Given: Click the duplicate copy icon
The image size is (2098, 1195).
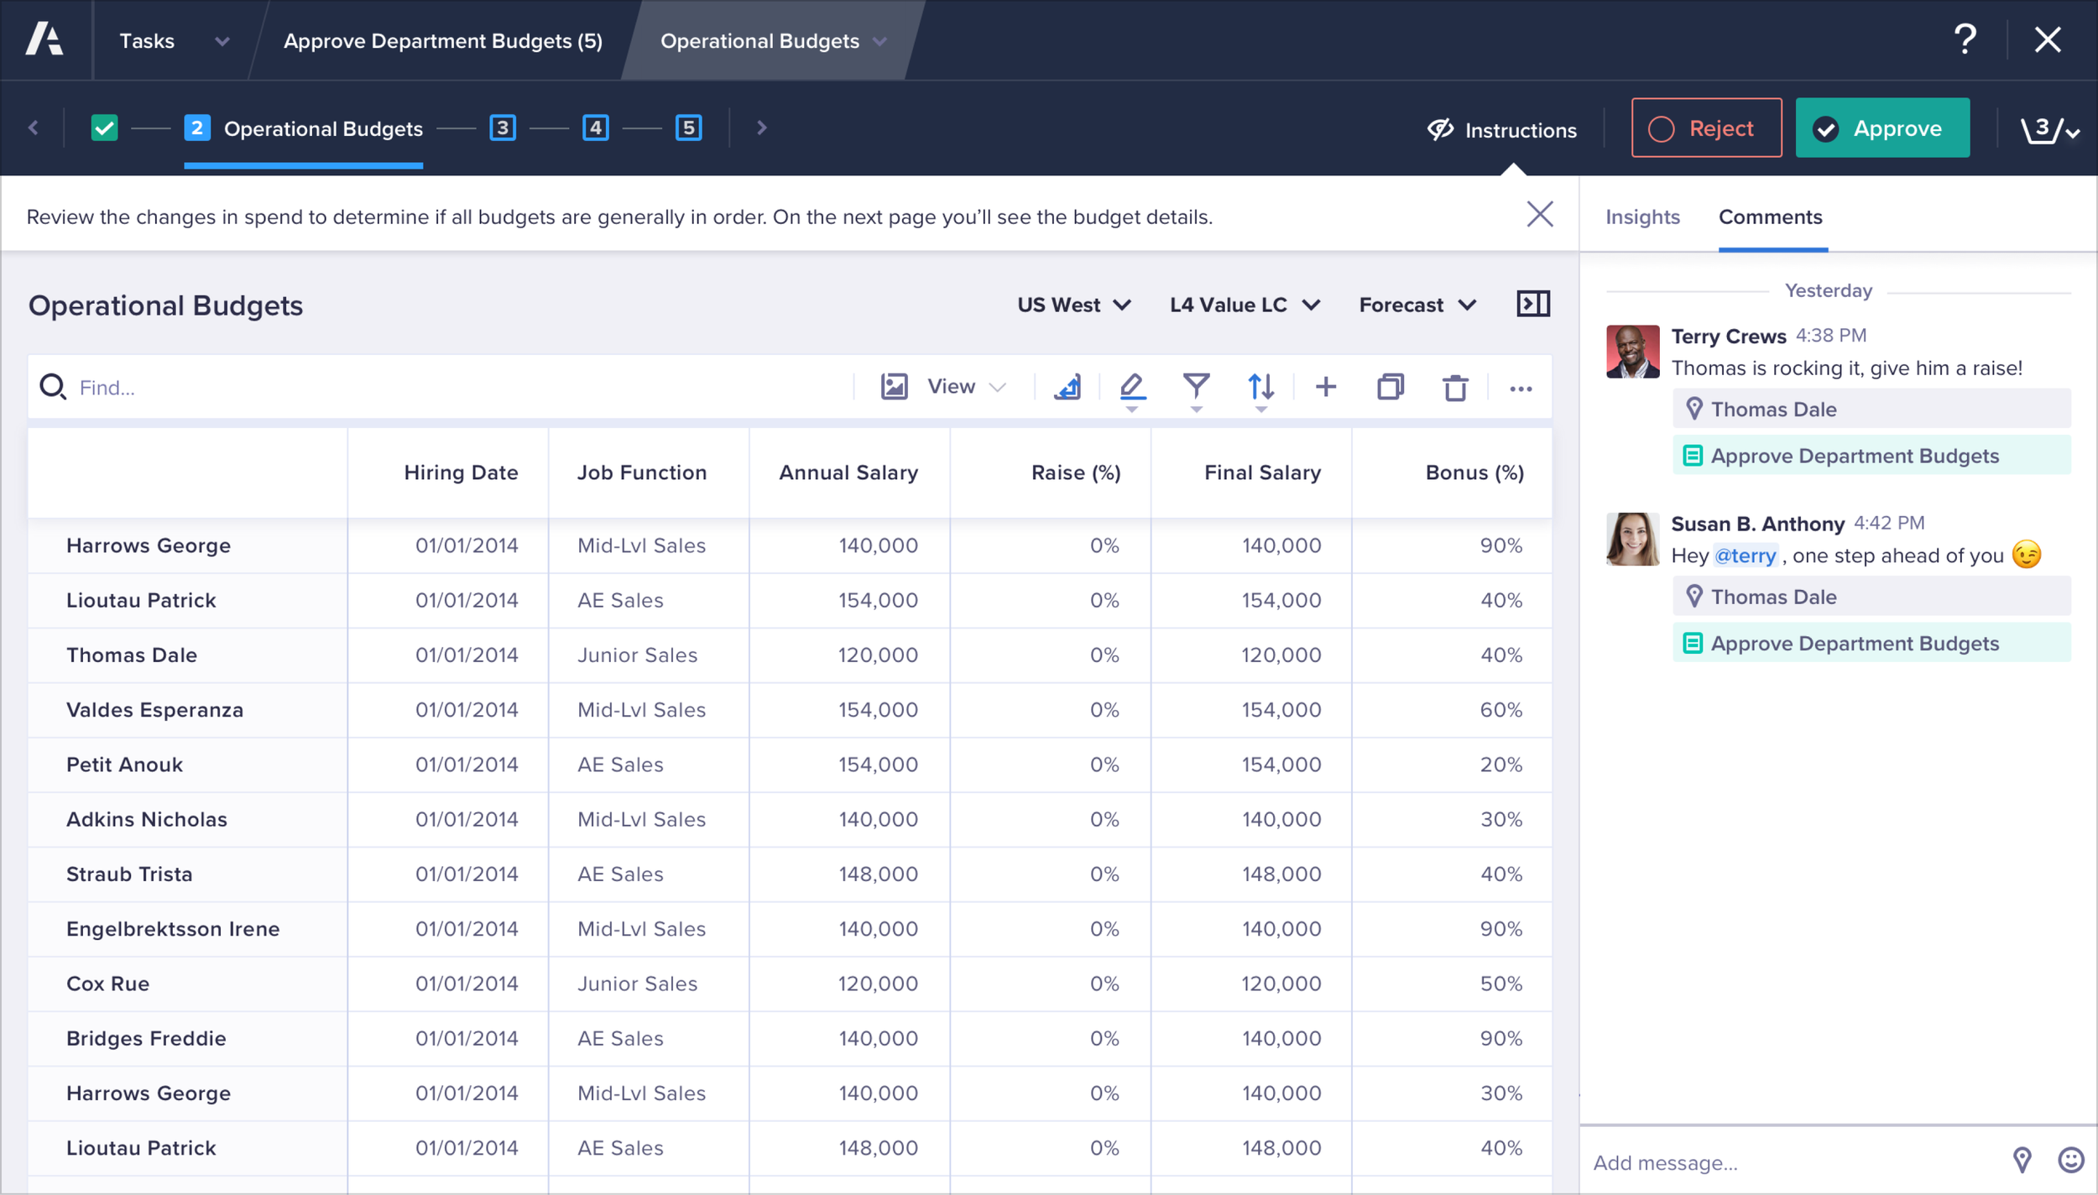Looking at the screenshot, I should tap(1391, 387).
